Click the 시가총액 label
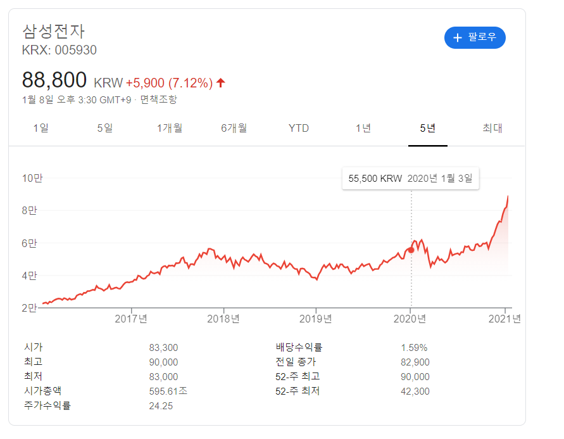The width and height of the screenshot is (564, 439). tap(43, 391)
